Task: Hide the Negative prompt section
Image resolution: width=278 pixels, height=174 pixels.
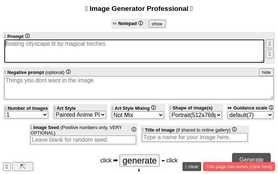Action: tap(266, 72)
